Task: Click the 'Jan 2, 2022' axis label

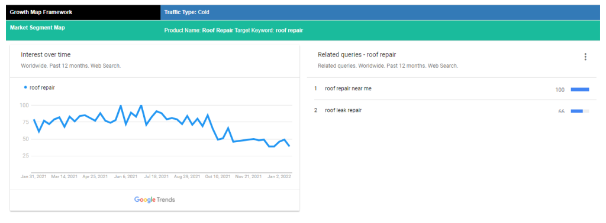Action: (x=279, y=177)
